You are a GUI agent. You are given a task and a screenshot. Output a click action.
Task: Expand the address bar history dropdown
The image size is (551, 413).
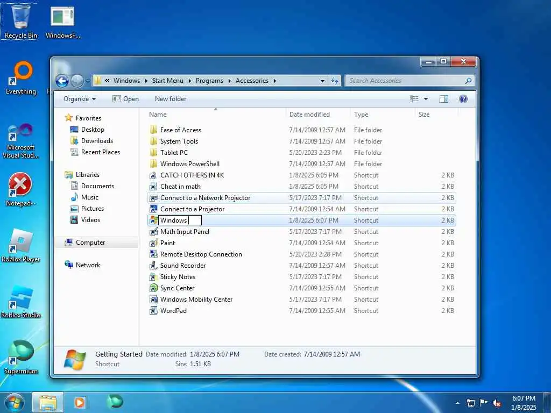(x=323, y=81)
